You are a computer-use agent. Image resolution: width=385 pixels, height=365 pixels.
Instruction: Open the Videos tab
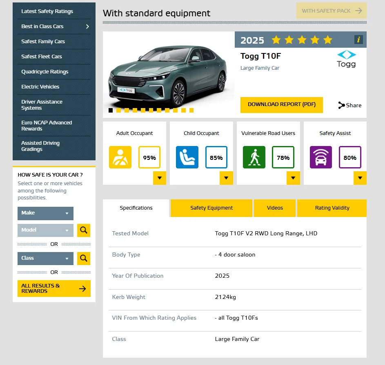click(275, 208)
